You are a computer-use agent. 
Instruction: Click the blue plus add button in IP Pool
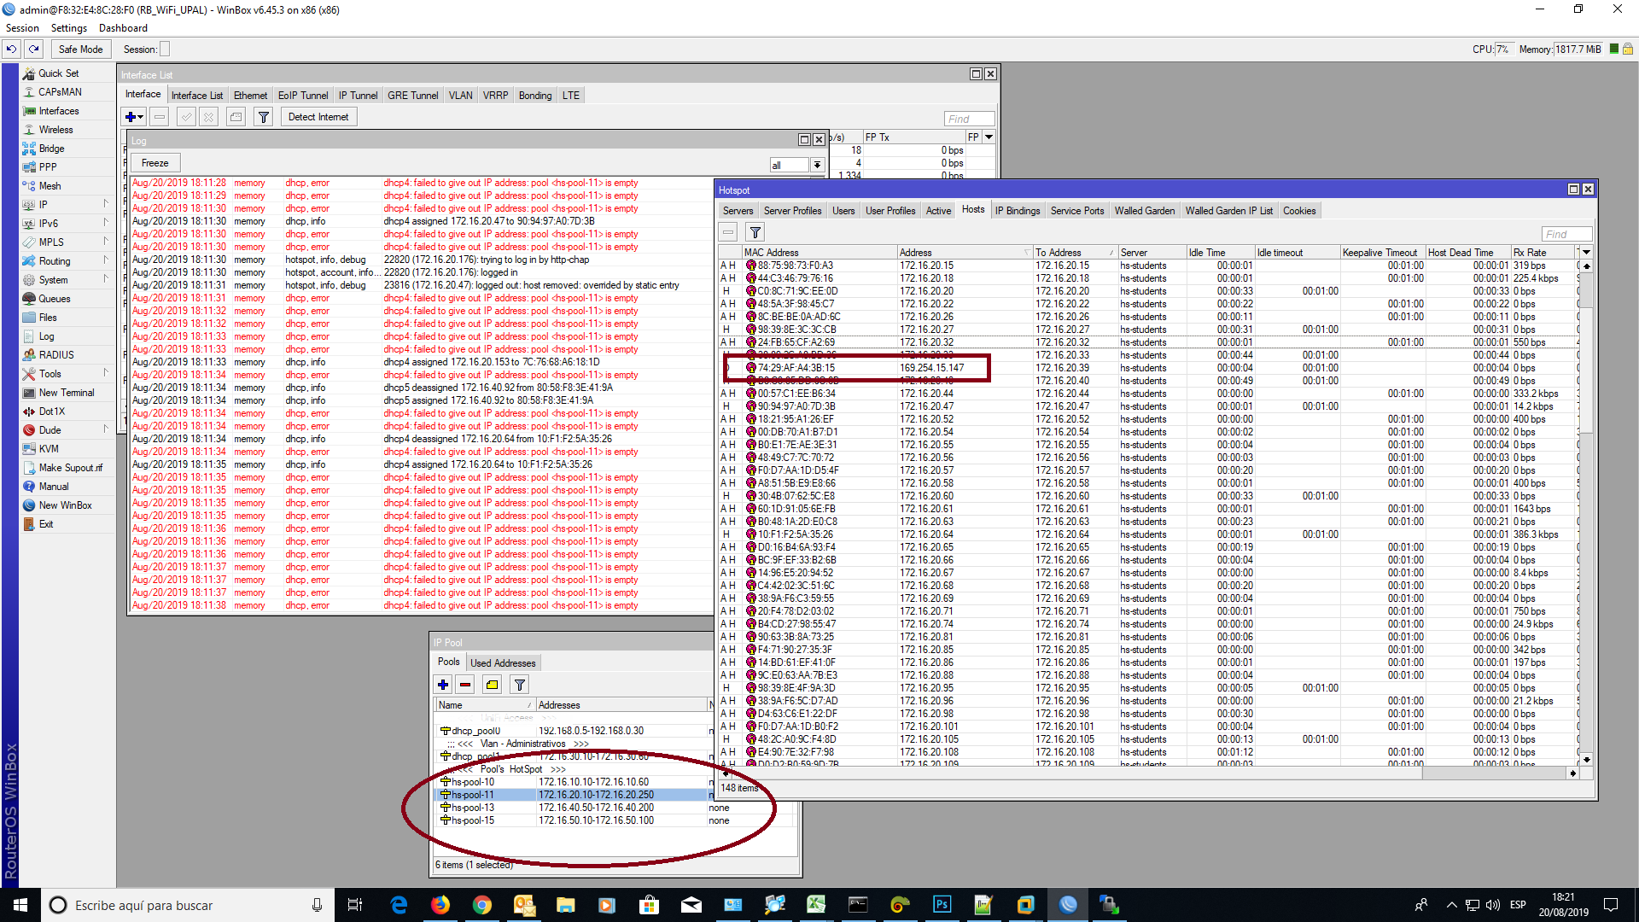pos(443,684)
